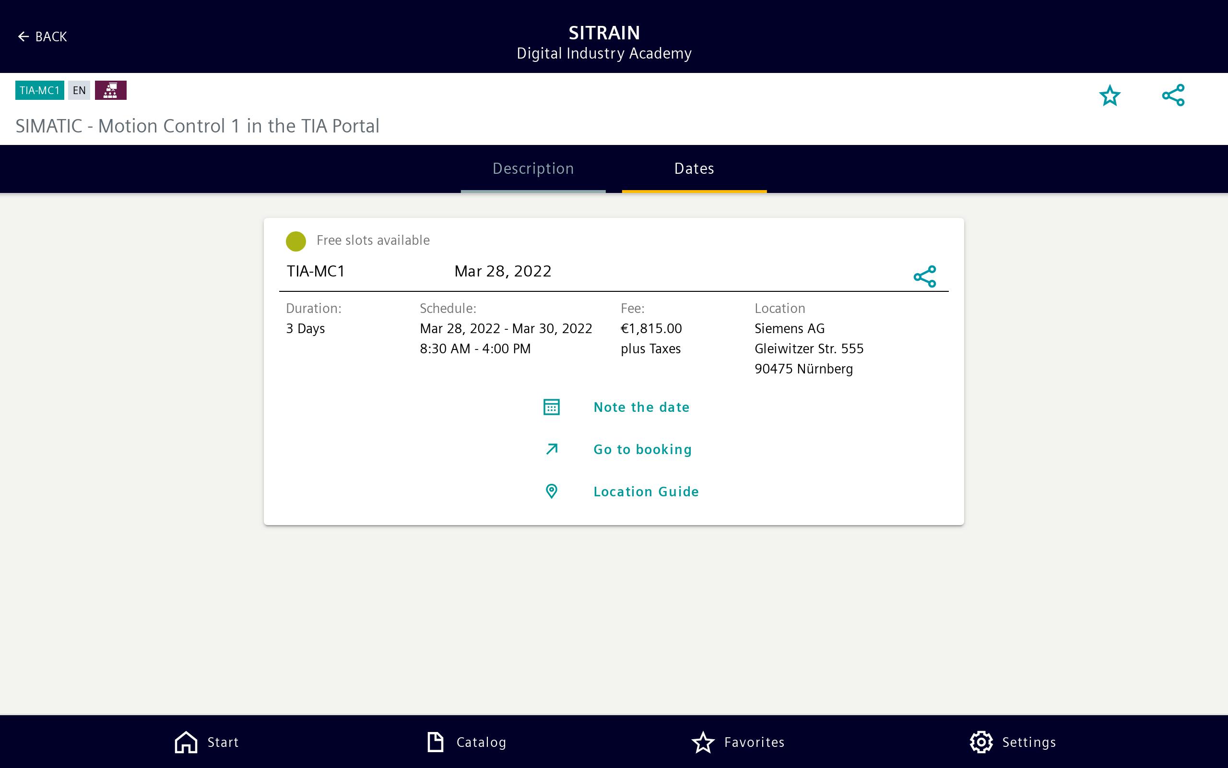Viewport: 1228px width, 768px height.
Task: Click the TIA-MC1 teal course tag
Action: point(40,90)
